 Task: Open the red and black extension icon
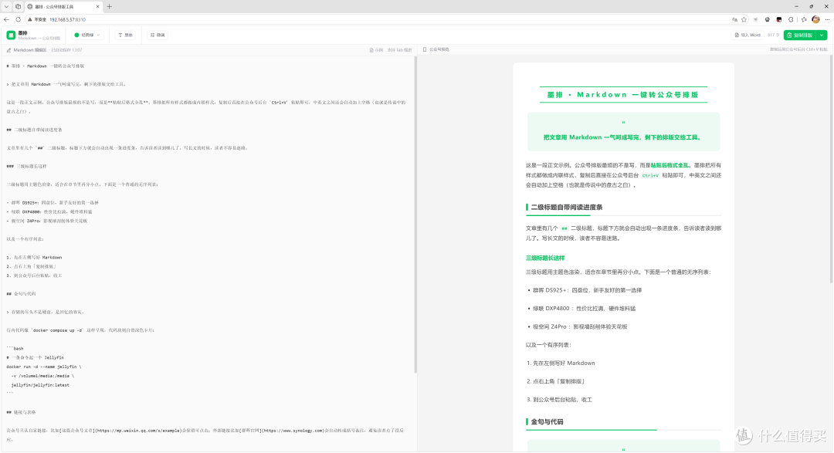[779, 19]
